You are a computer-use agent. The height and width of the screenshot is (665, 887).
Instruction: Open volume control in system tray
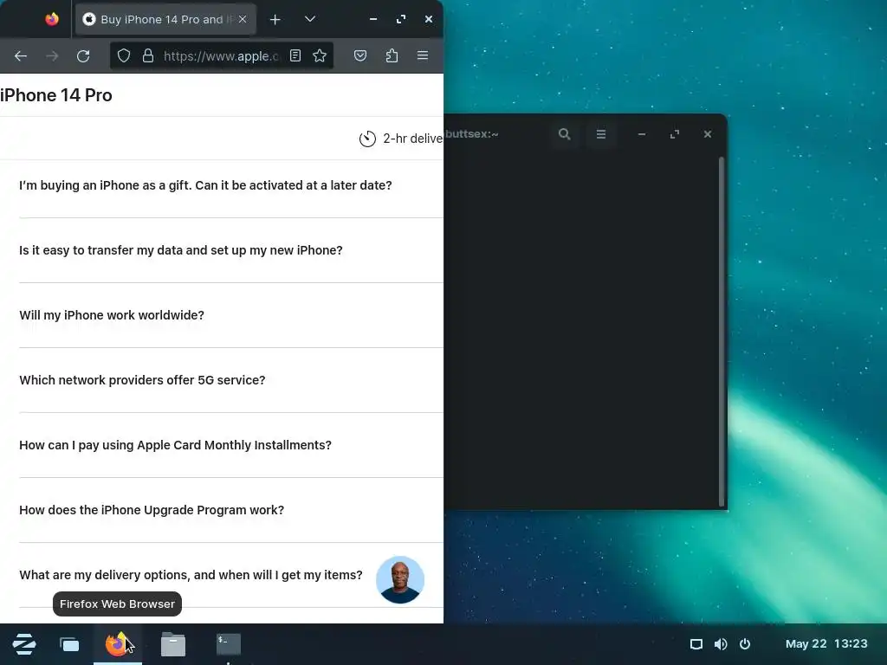click(x=721, y=644)
